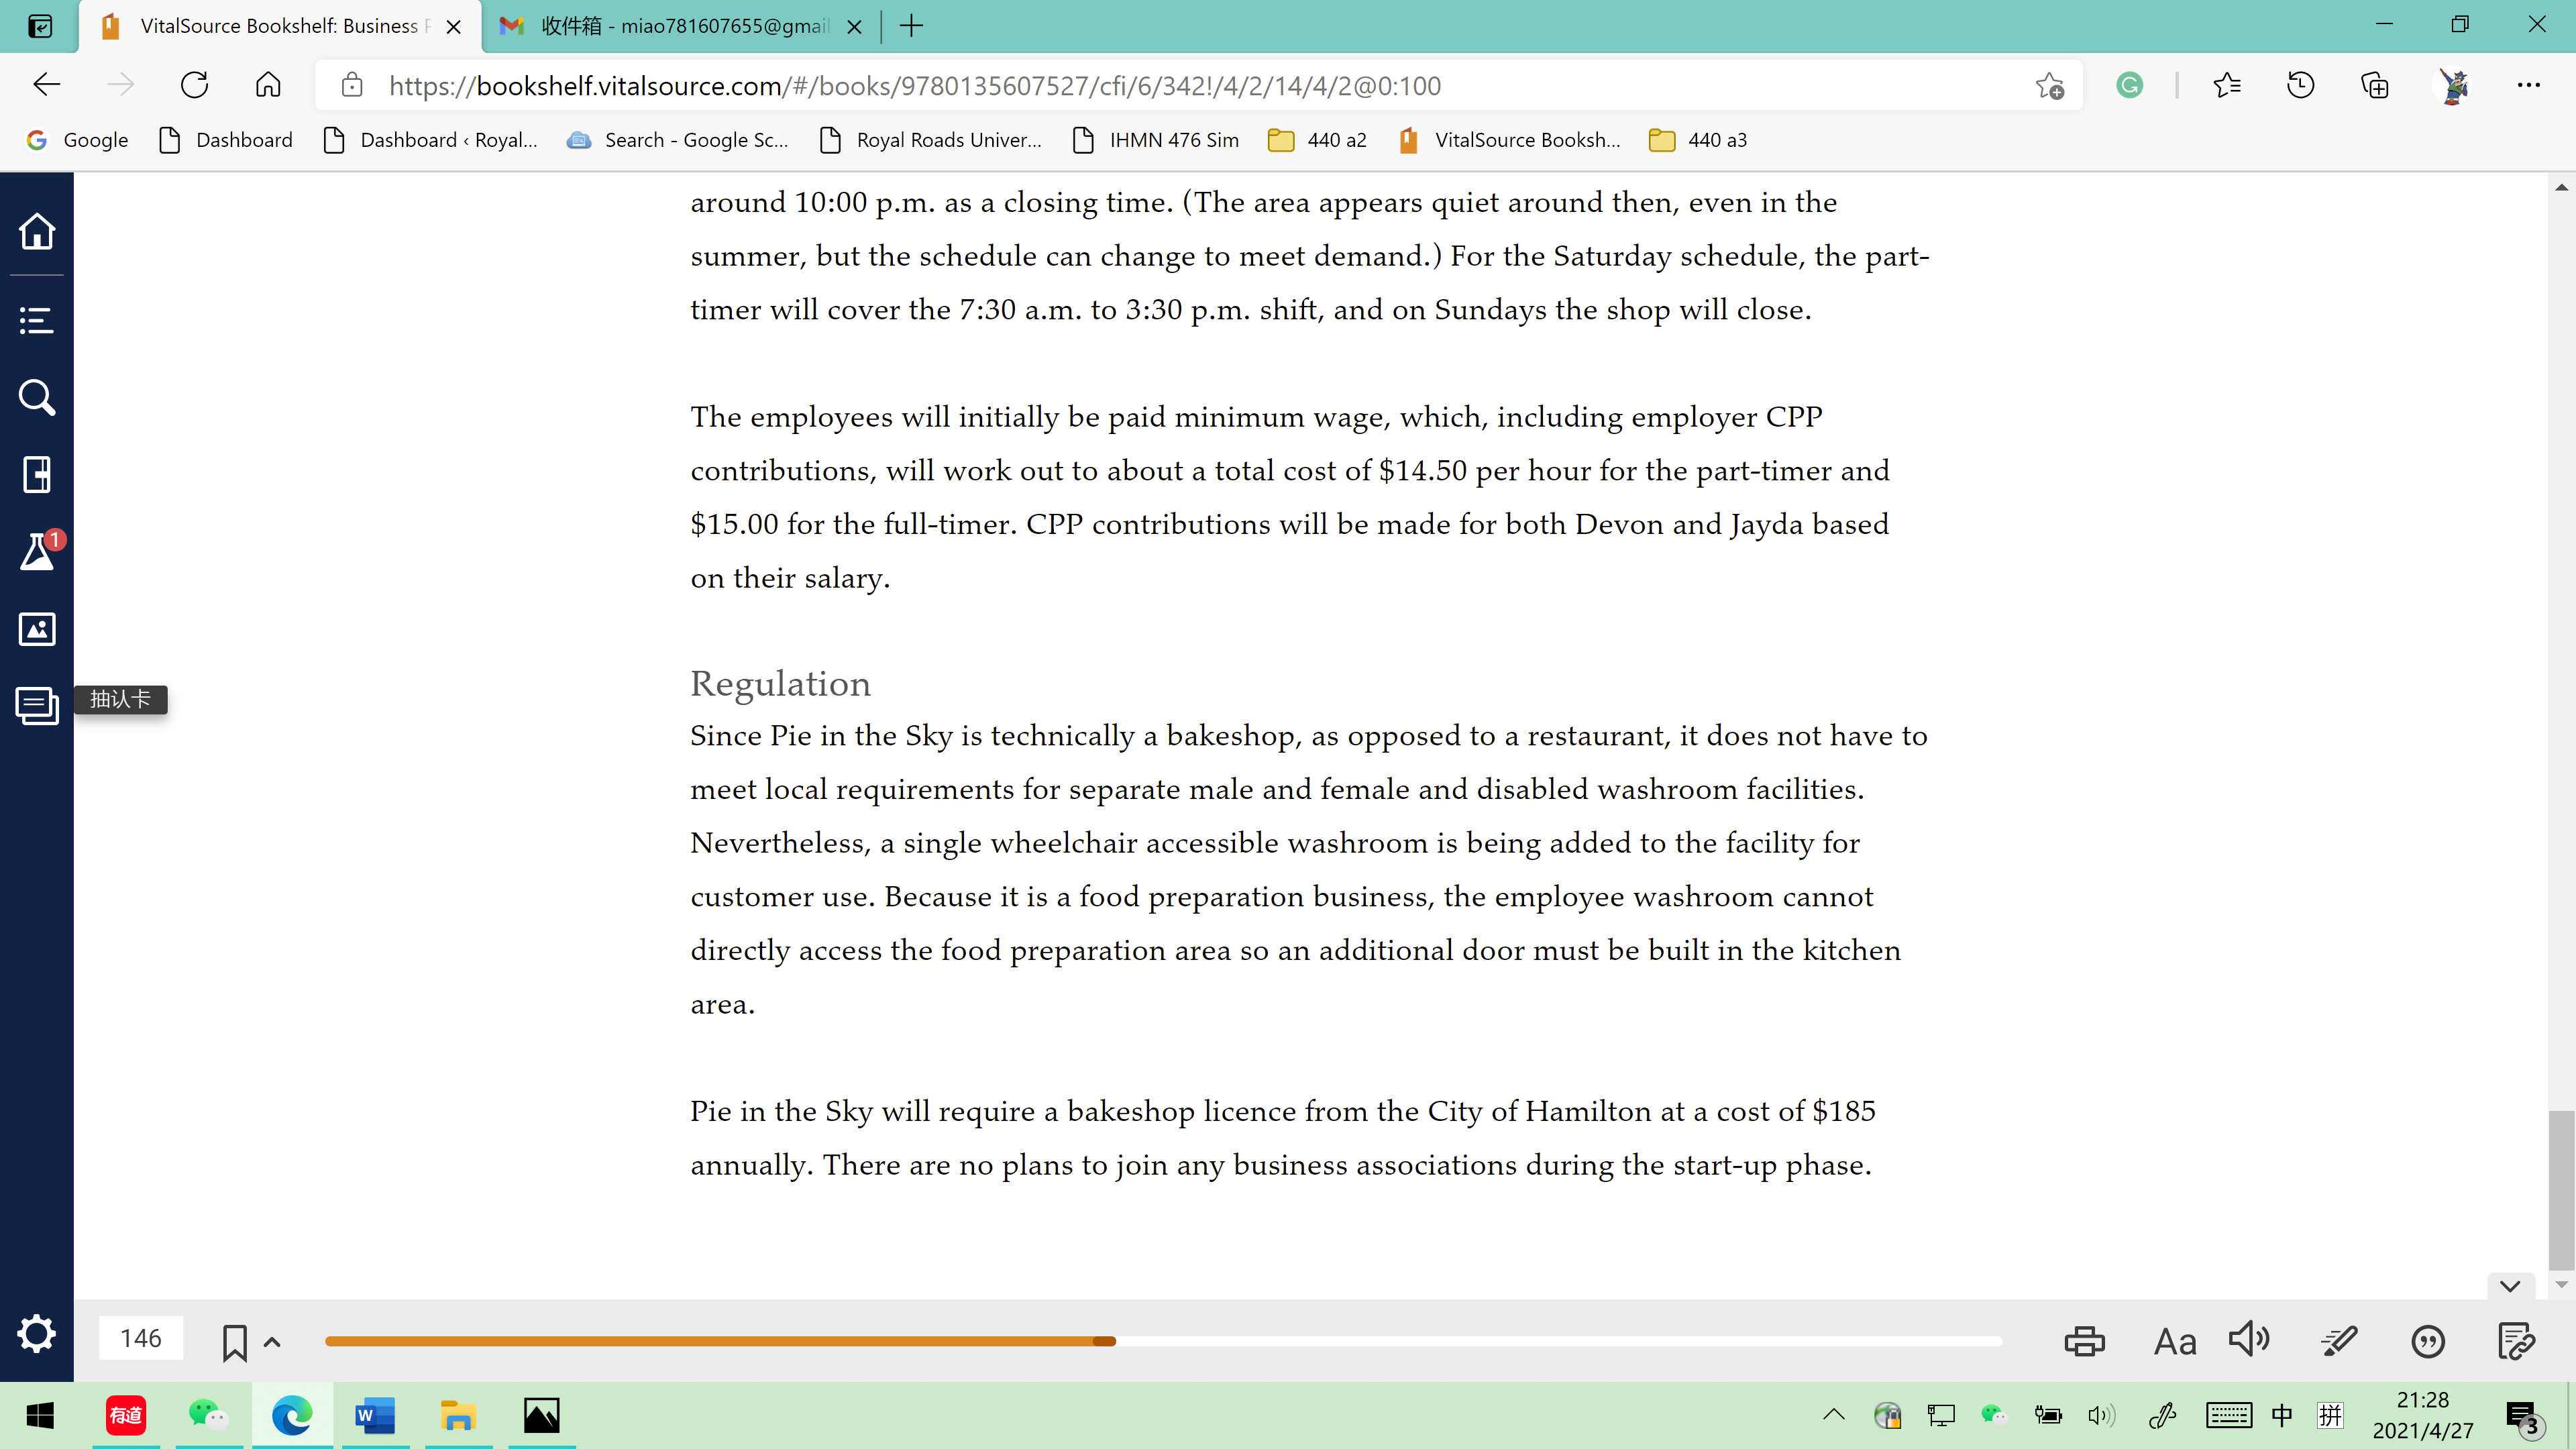
Task: Expand the bookmark options caret
Action: pos(272,1342)
